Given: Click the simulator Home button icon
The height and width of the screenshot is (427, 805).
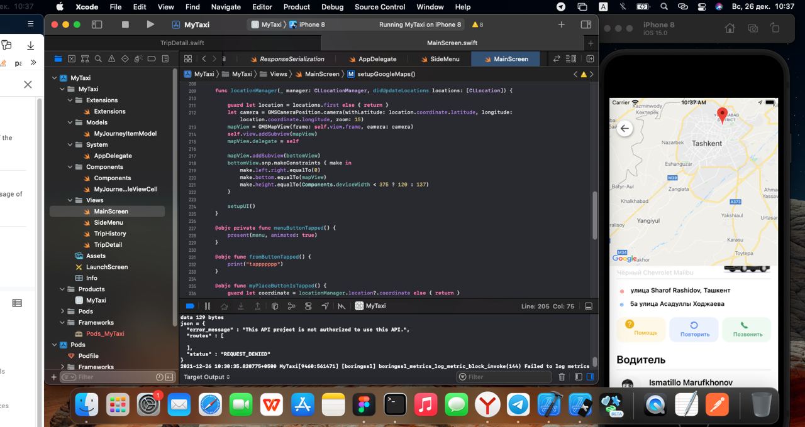Looking at the screenshot, I should pyautogui.click(x=730, y=28).
